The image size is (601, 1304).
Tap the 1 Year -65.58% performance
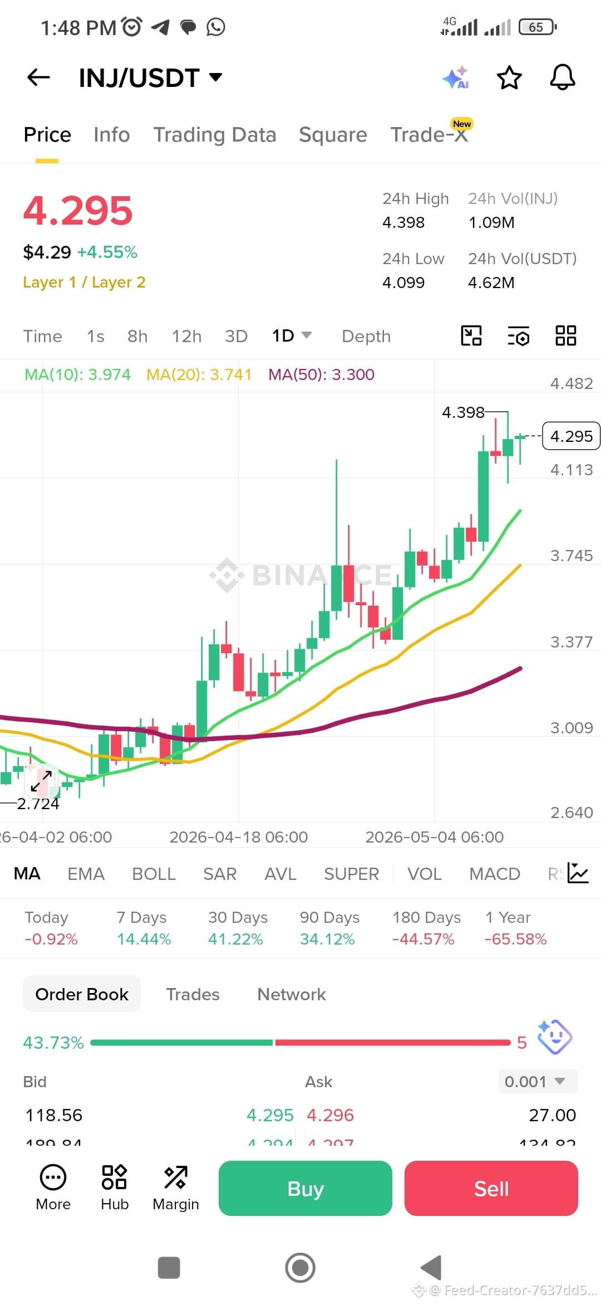(x=515, y=928)
